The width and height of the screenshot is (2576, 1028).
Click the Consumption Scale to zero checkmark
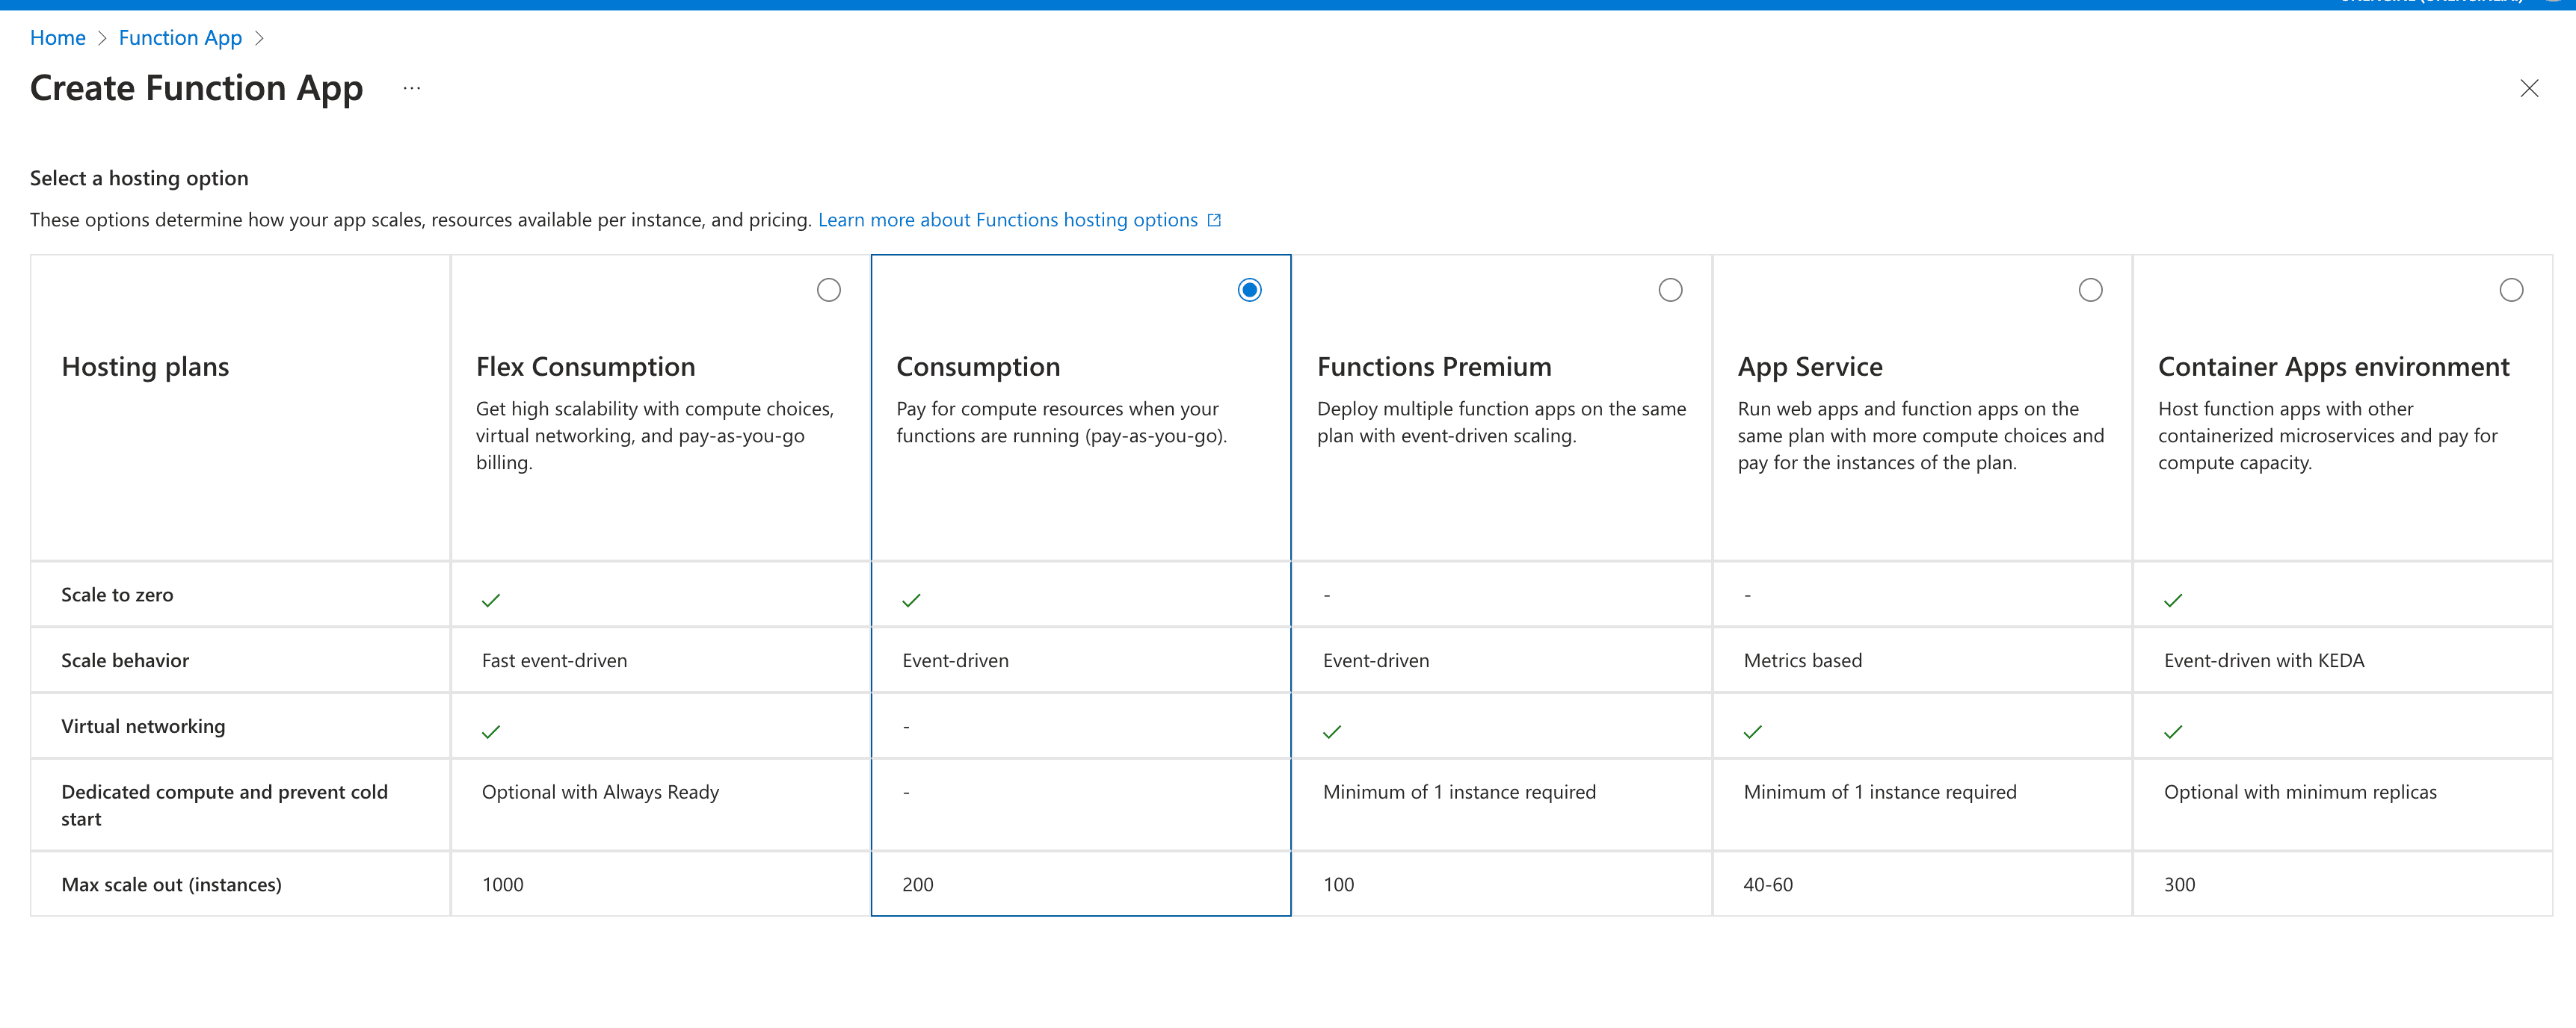(911, 601)
